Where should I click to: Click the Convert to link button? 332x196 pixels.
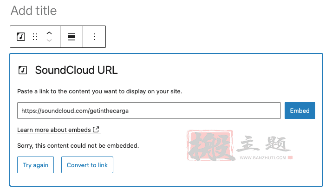[x=87, y=165]
